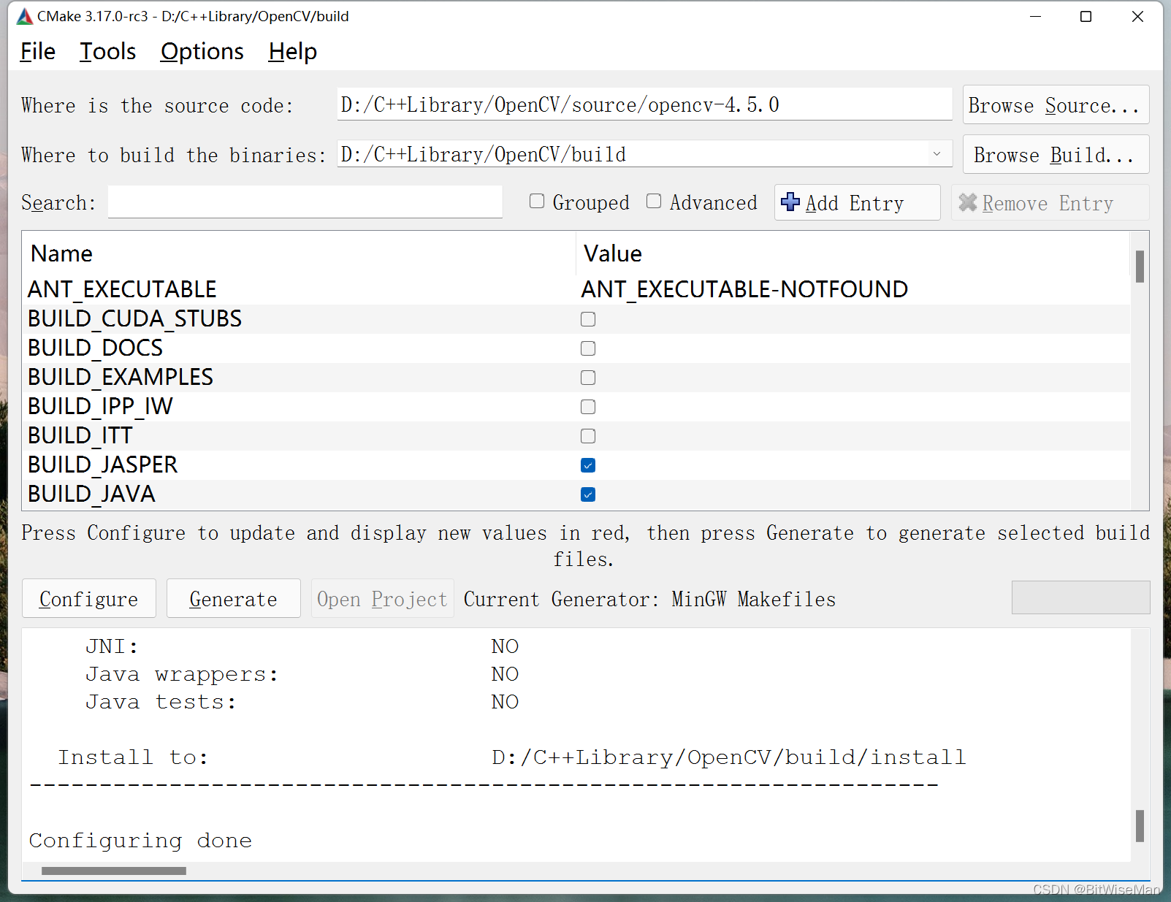
Task: Click the Open Project button
Action: pos(383,599)
